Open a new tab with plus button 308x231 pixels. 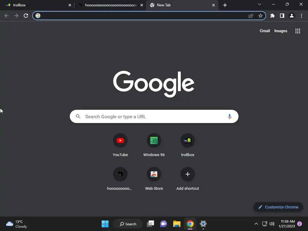tap(225, 5)
